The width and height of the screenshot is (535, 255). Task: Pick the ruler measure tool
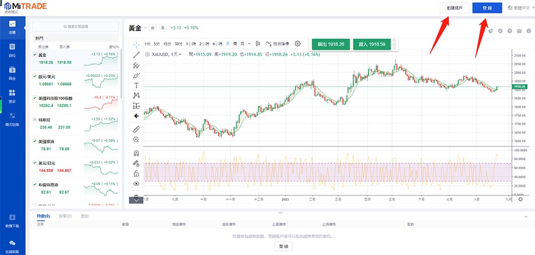[136, 129]
